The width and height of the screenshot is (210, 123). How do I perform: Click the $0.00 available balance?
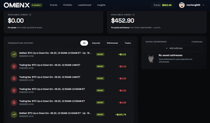16,21
